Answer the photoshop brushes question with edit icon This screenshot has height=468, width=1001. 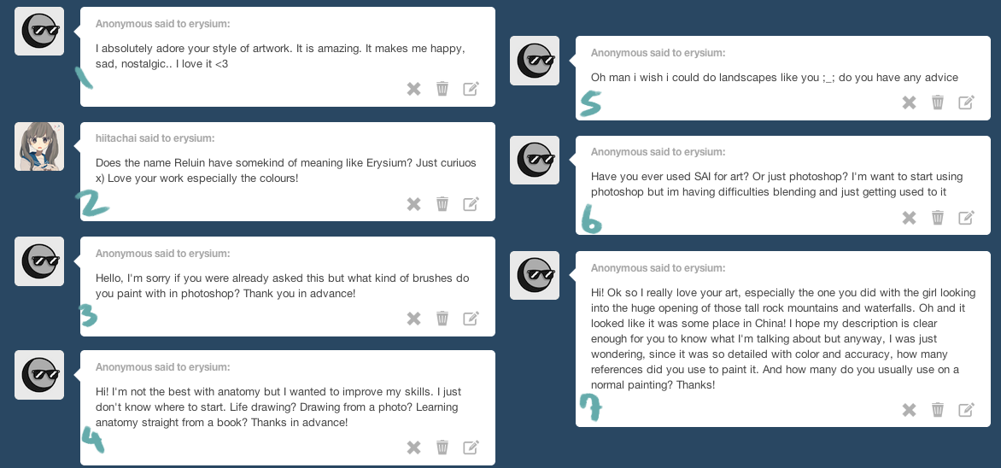pos(471,319)
